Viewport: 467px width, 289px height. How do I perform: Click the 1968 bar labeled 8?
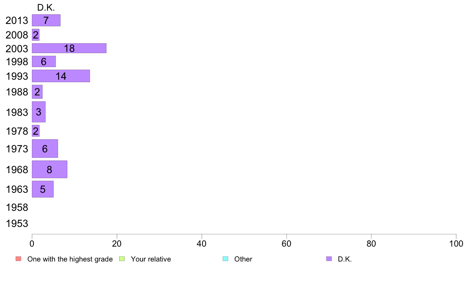(x=50, y=169)
